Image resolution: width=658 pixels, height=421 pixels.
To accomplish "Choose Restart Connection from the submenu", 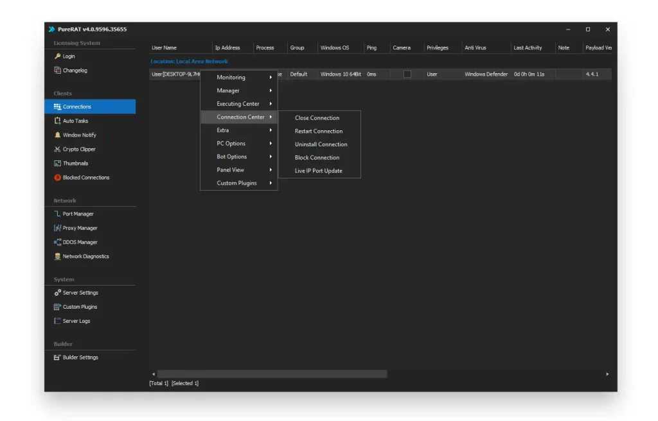I will tap(319, 132).
